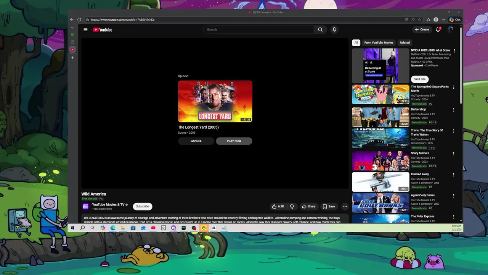
Task: Open the SpongeBob SquarePants Movie thumbnail
Action: coord(380,94)
